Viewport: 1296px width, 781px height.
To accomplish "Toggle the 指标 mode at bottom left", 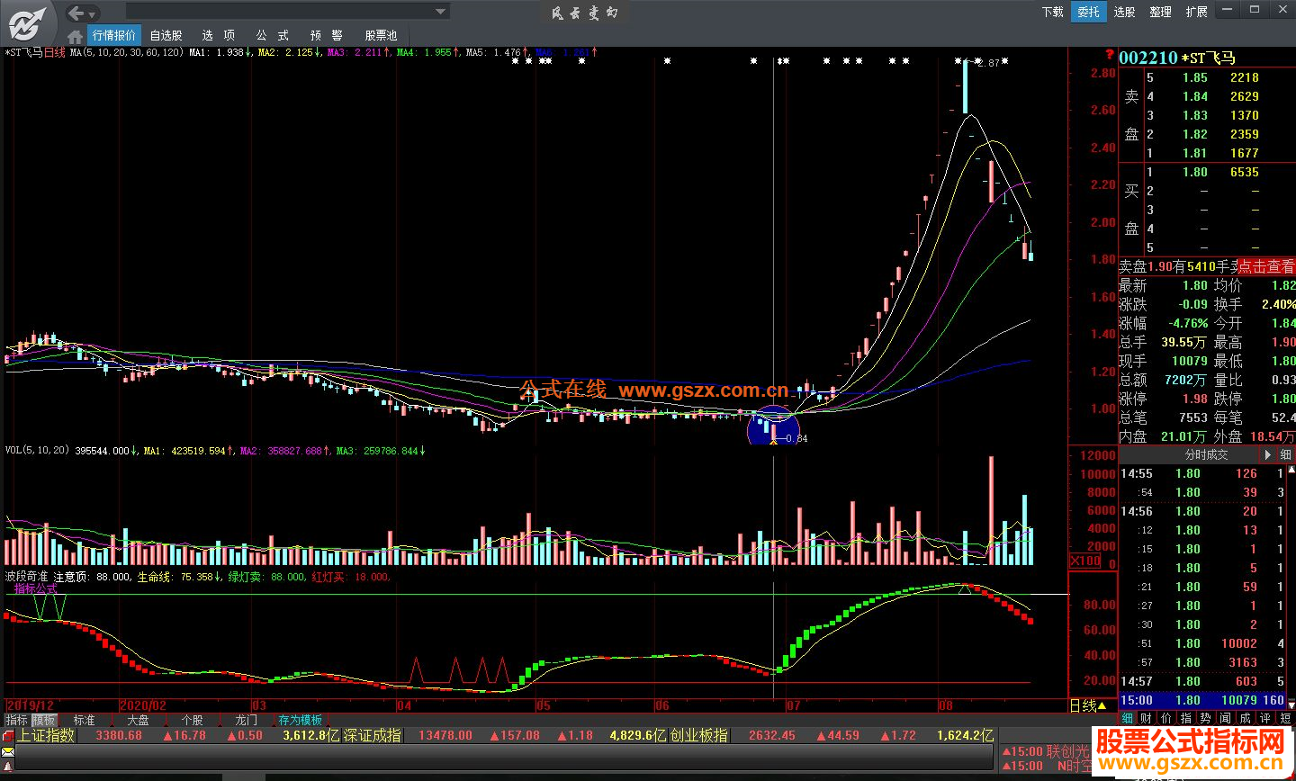I will pos(16,720).
